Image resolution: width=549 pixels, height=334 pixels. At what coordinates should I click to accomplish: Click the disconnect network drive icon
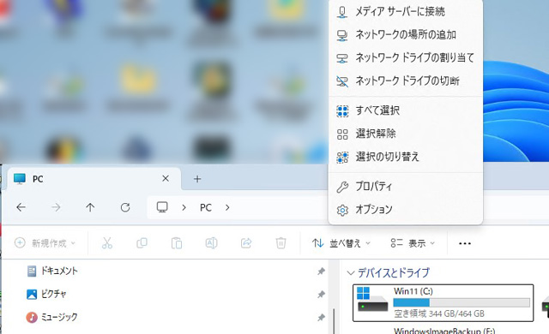tap(342, 81)
